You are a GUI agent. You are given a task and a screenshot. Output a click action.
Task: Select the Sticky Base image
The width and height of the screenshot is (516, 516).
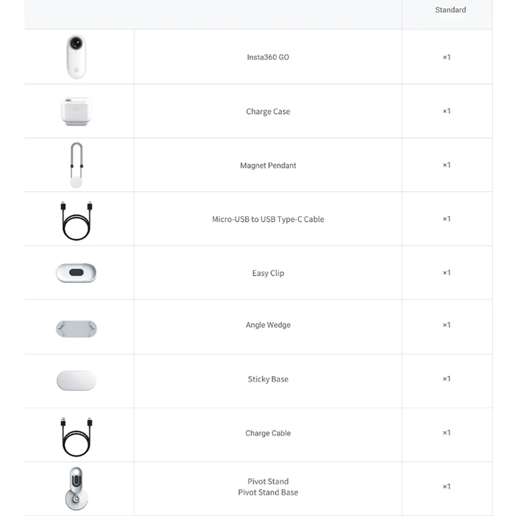76,381
